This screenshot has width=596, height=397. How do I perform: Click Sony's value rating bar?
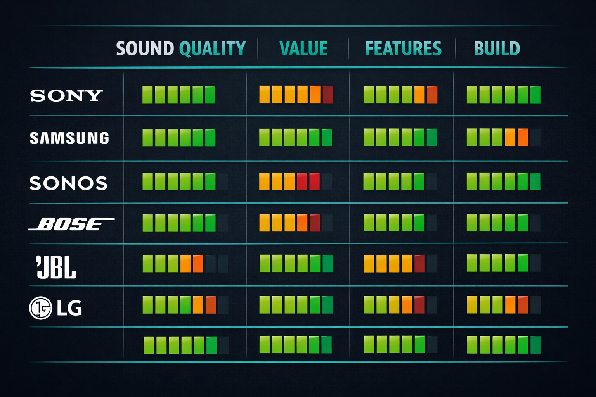(x=296, y=94)
